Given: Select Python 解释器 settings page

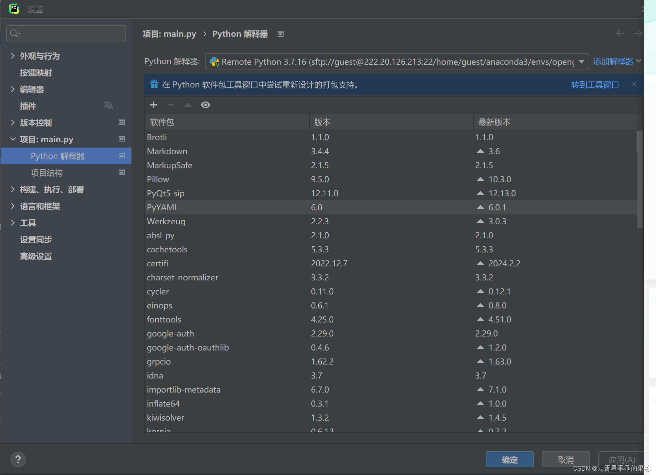Looking at the screenshot, I should (x=66, y=156).
